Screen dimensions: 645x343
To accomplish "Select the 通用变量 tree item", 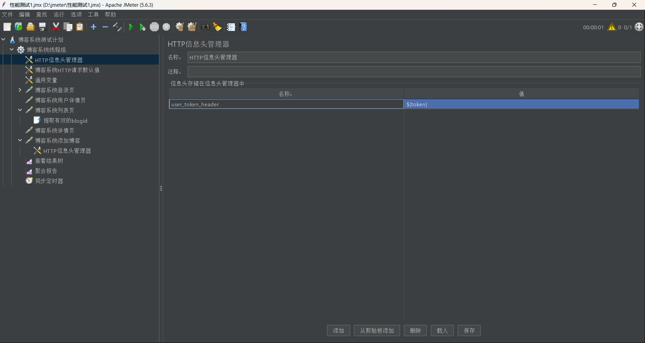I will [x=46, y=80].
